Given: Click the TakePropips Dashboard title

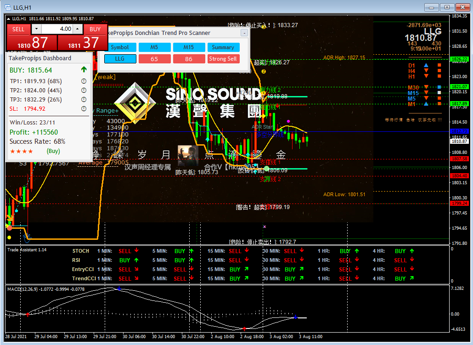Looking at the screenshot, I should click(40, 58).
